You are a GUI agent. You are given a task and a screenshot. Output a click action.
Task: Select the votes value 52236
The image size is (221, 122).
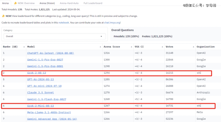coord(169,119)
